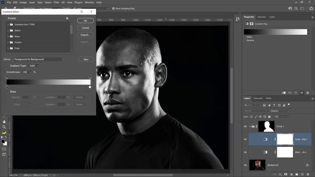Switch to the Channels tab
This screenshot has height=177, width=315.
258,98
